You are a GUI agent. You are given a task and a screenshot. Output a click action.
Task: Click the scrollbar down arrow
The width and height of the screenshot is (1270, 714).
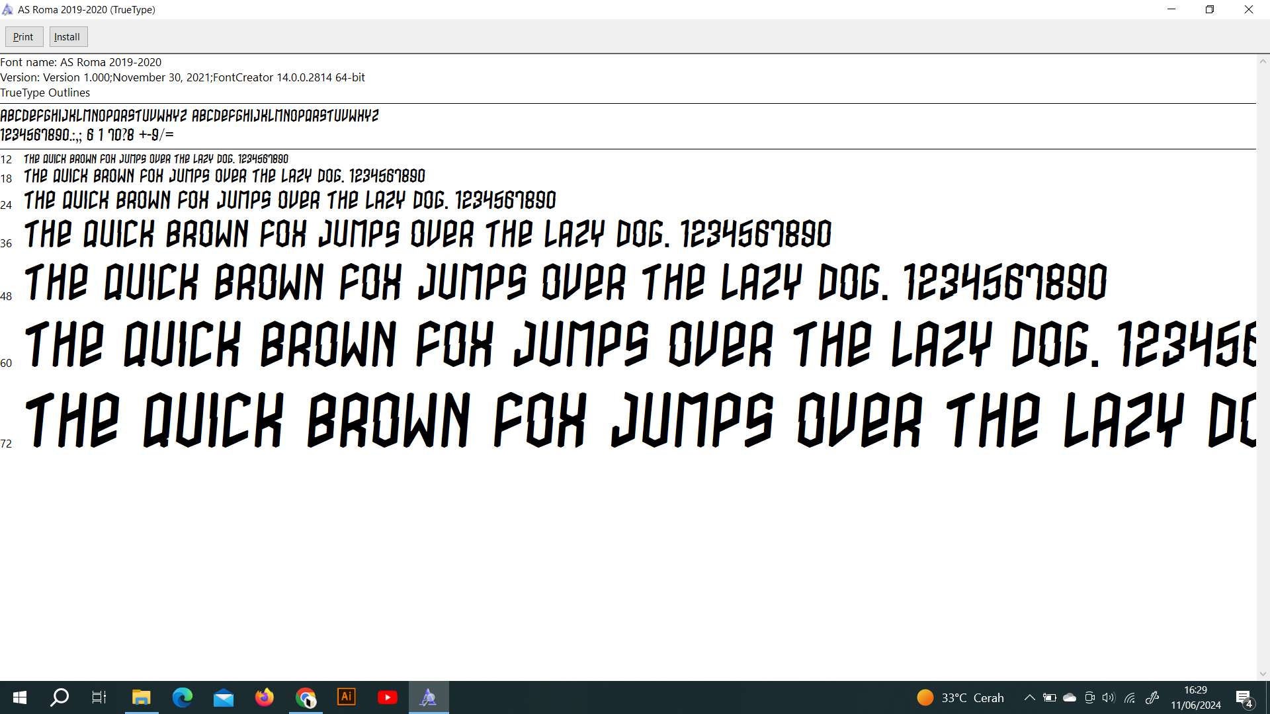(1263, 674)
